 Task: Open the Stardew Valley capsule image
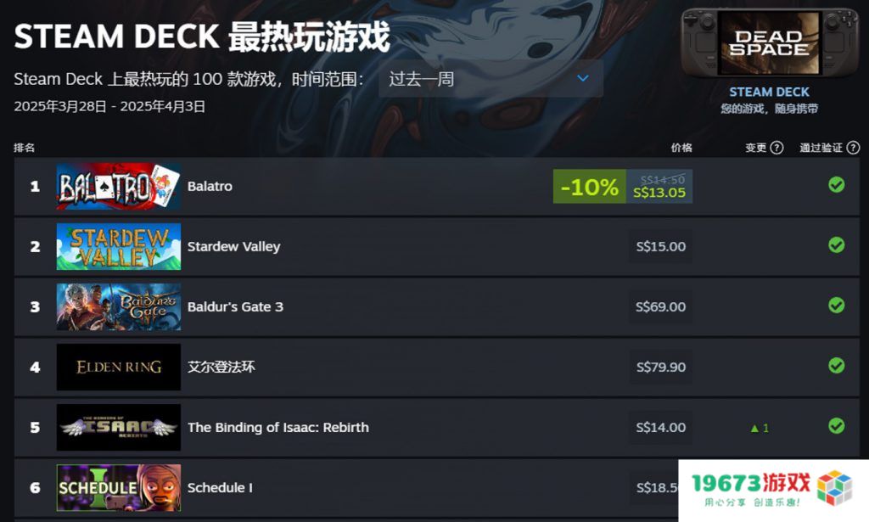coord(119,247)
